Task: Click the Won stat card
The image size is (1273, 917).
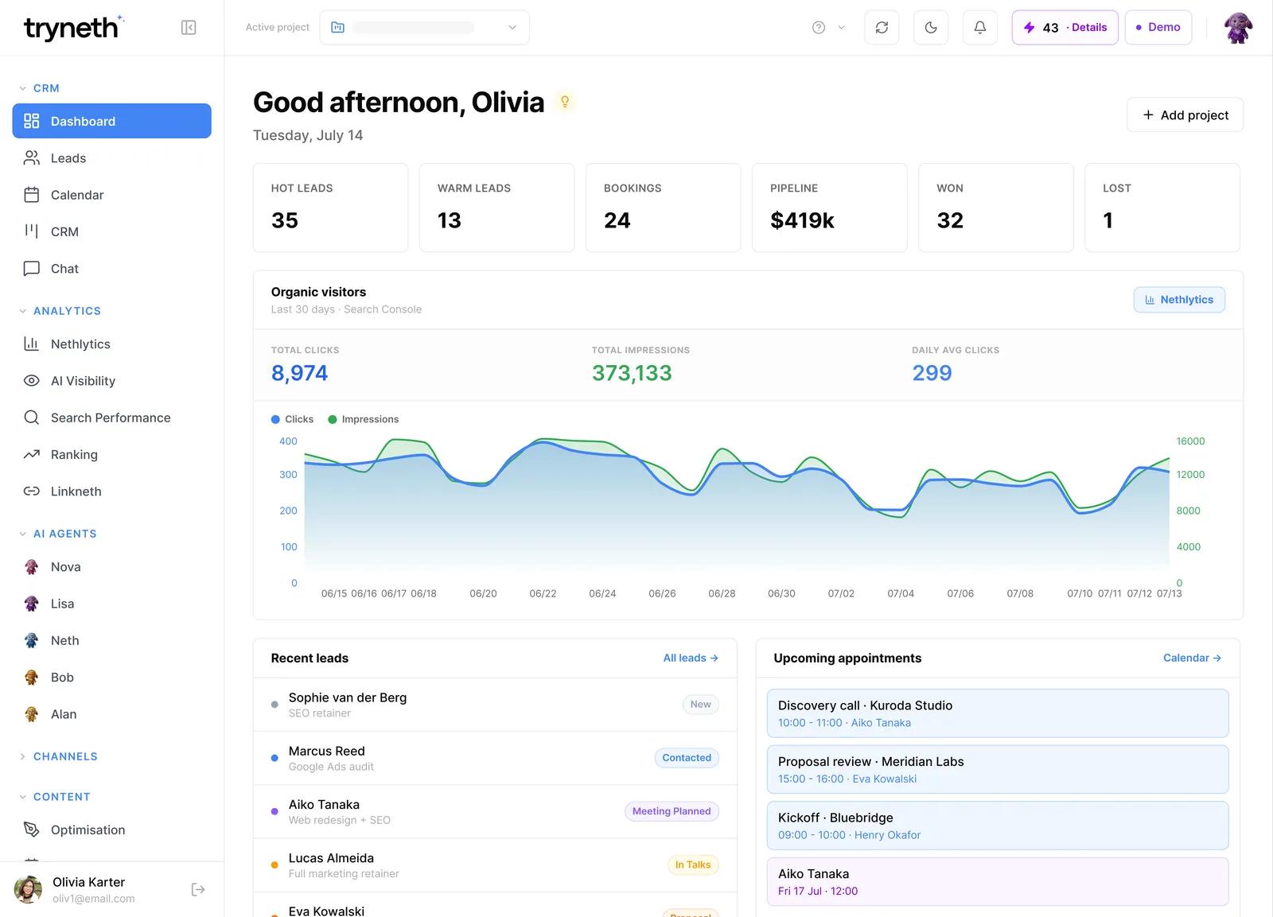Action: [995, 208]
